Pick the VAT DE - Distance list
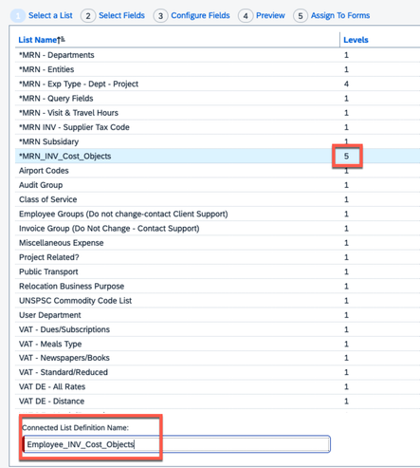This screenshot has width=420, height=468. coord(217,402)
